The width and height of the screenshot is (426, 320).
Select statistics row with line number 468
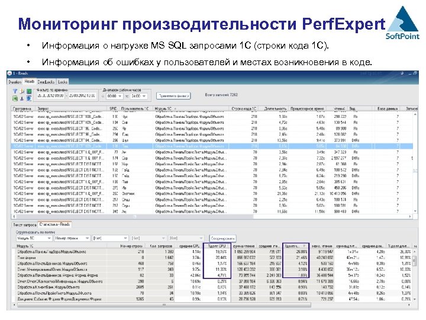point(213,264)
